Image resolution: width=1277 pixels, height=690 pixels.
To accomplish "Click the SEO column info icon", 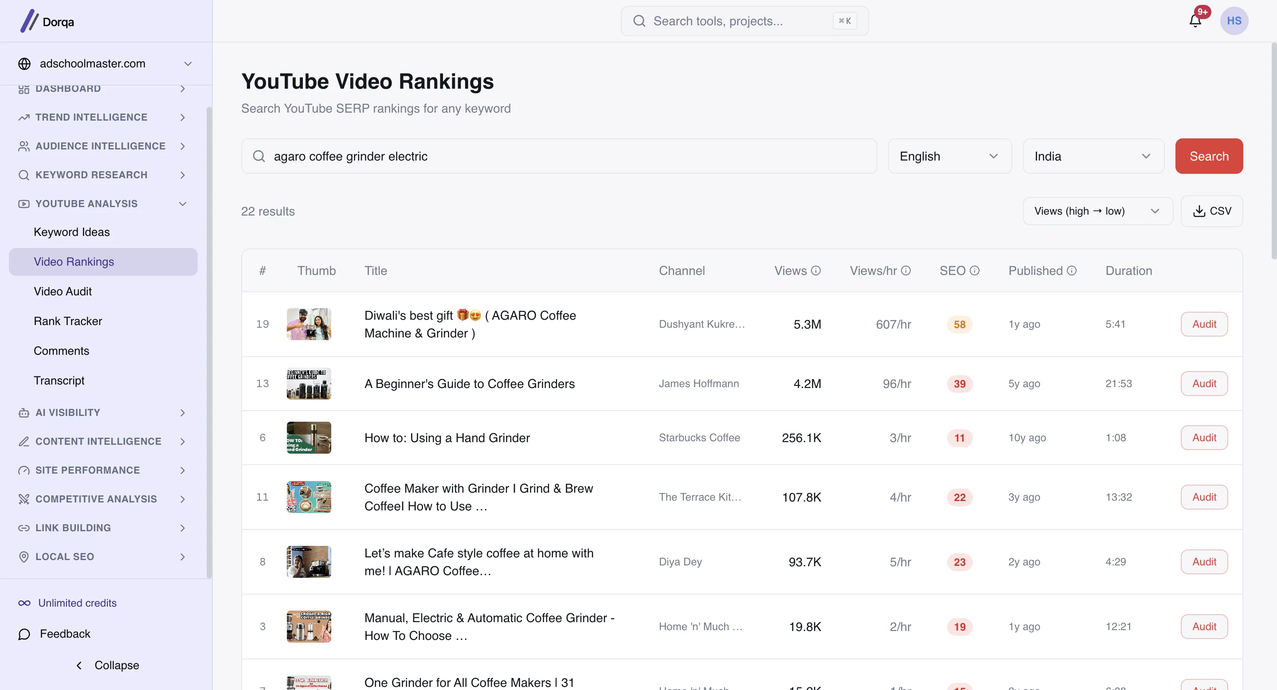I will pos(975,271).
